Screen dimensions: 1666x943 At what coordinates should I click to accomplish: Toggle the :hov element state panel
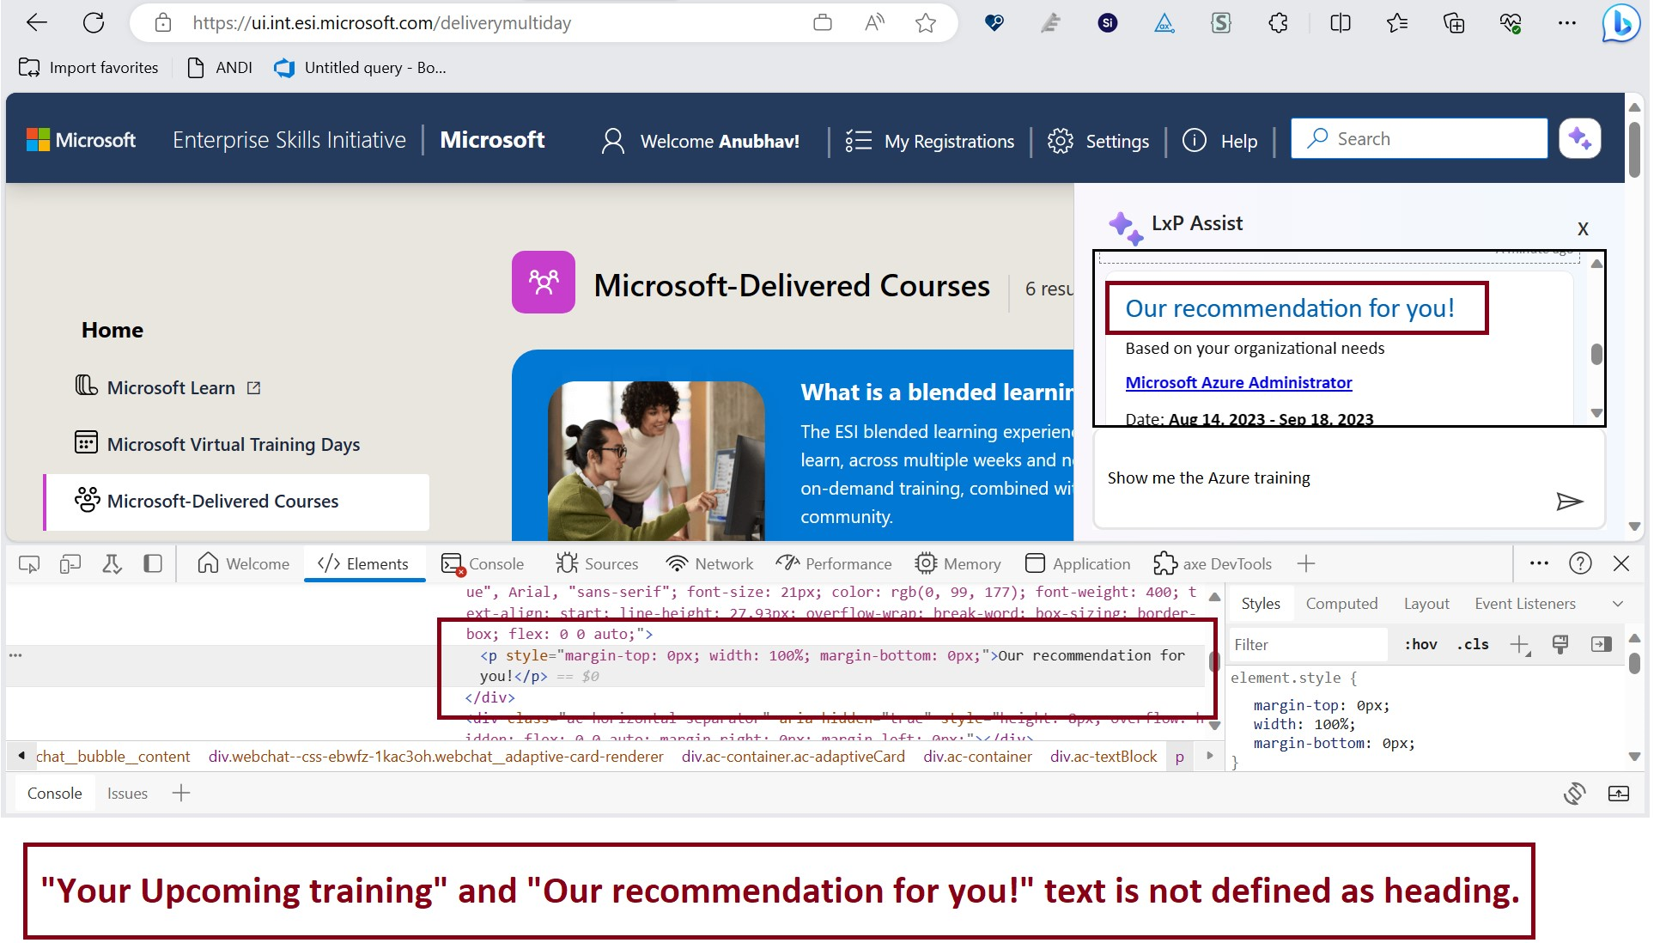point(1421,644)
